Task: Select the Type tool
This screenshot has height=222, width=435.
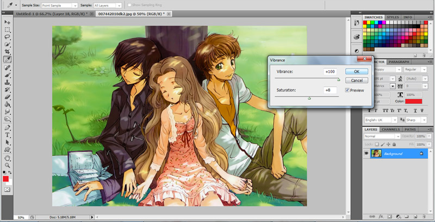Action: [8, 134]
